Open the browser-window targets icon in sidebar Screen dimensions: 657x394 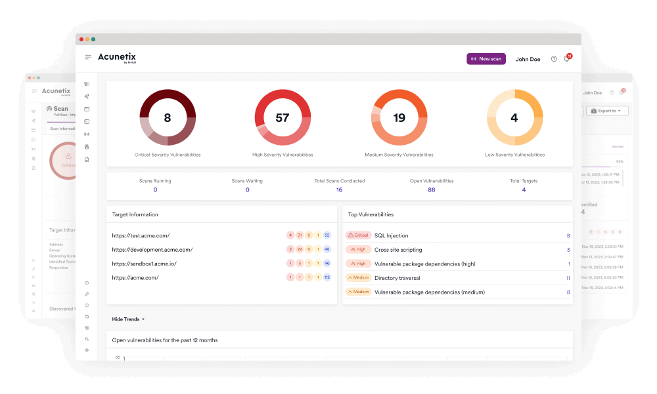(87, 109)
